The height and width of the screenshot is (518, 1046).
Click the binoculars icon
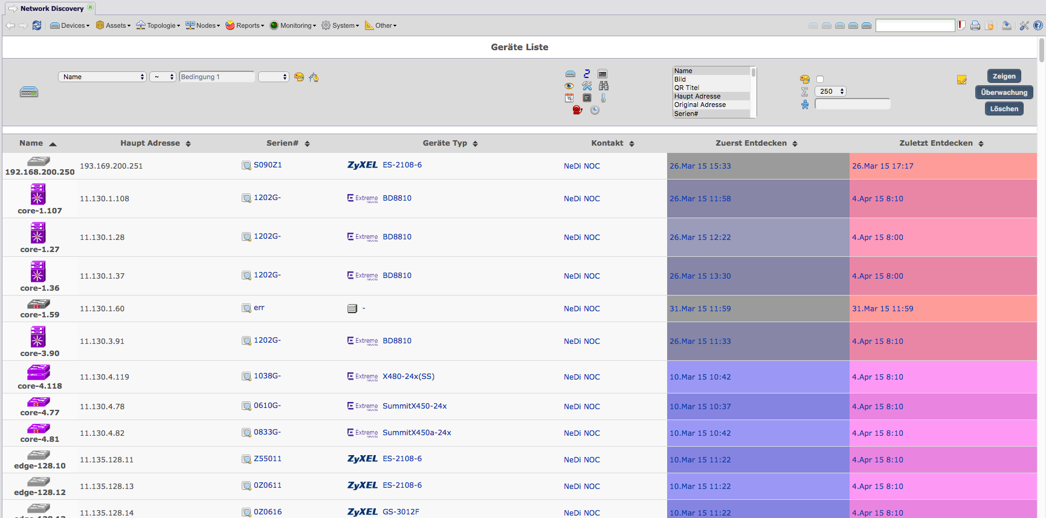604,86
